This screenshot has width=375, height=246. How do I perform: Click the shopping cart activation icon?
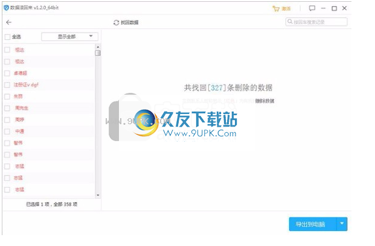[x=276, y=9]
